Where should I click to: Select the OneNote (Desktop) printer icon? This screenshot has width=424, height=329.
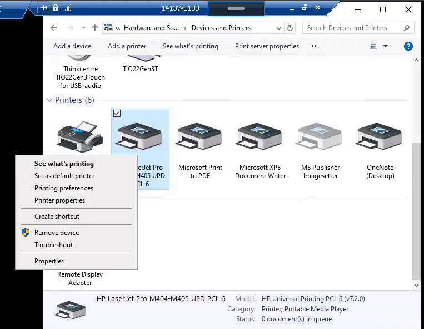point(380,137)
